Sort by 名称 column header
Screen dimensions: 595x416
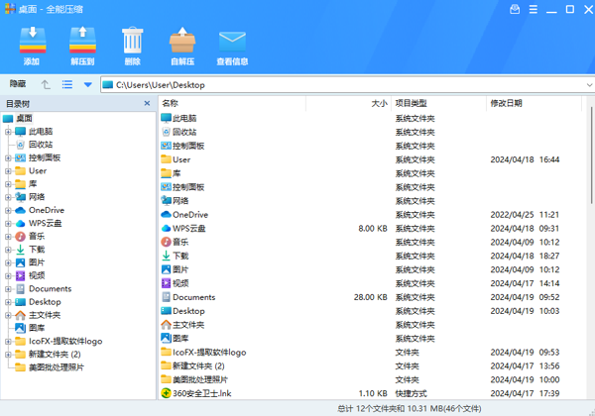click(228, 103)
